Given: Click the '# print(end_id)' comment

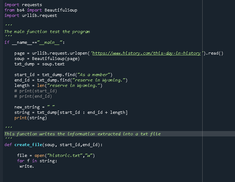Looking at the screenshot, I should [x=33, y=96].
